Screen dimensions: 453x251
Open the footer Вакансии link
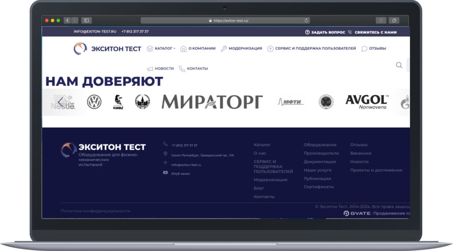361,153
